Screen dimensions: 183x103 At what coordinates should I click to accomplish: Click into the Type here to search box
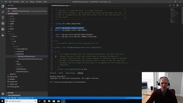21,101
